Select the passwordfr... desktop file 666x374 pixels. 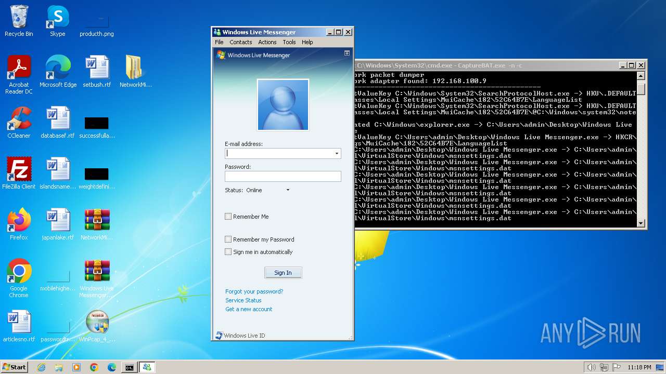[58, 331]
